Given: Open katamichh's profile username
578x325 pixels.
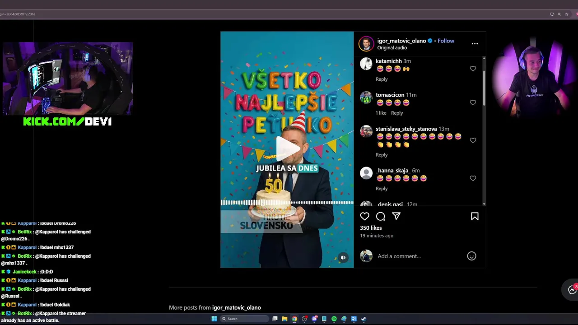Looking at the screenshot, I should click(x=388, y=61).
